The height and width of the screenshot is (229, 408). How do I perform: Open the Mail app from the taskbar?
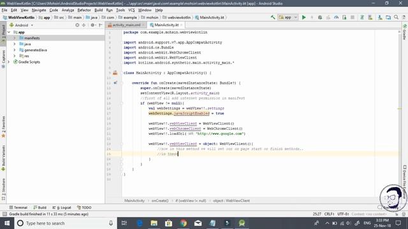click(x=198, y=223)
